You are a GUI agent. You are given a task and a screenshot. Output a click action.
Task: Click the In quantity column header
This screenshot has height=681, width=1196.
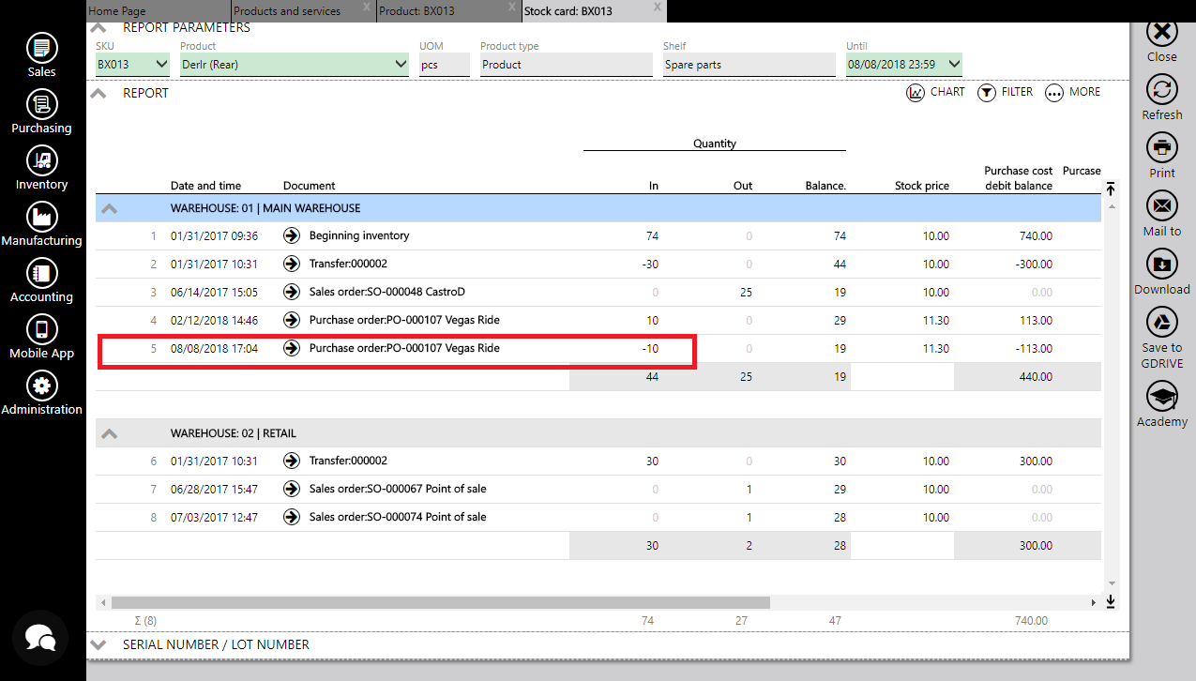(x=654, y=186)
